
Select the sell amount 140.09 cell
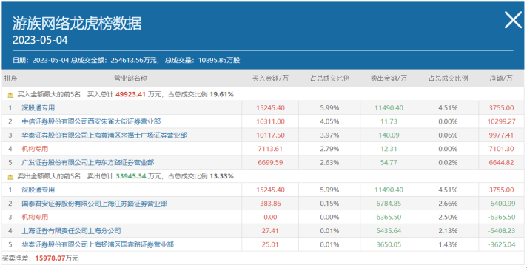click(389, 135)
